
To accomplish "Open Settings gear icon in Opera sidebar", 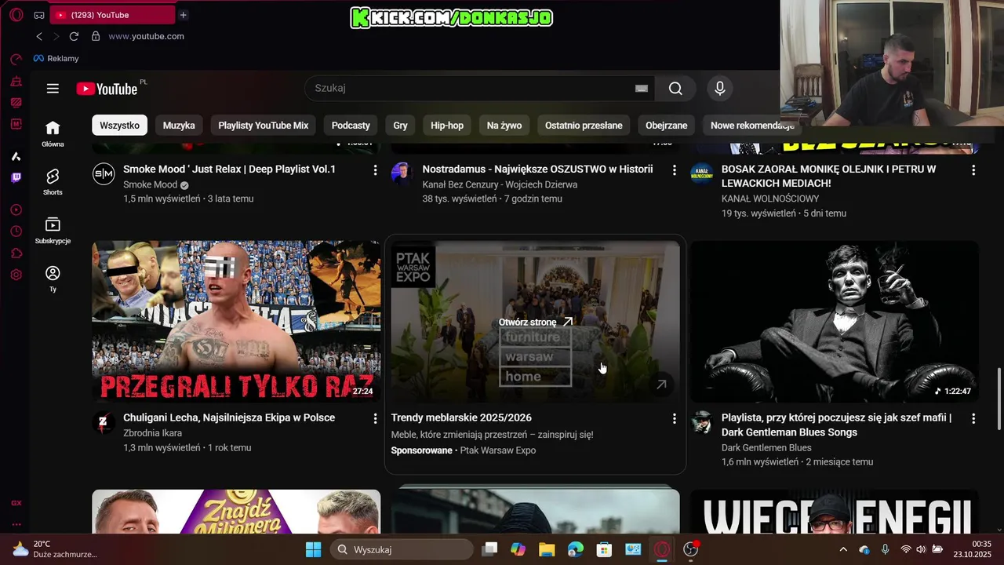I will (16, 275).
